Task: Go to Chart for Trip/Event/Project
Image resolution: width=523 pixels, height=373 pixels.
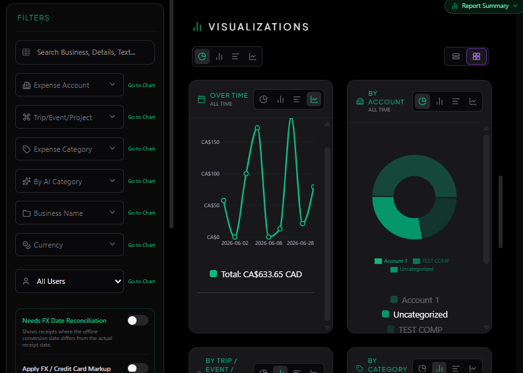Action: tap(141, 117)
